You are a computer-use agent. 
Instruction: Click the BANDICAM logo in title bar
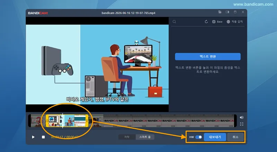(38, 13)
